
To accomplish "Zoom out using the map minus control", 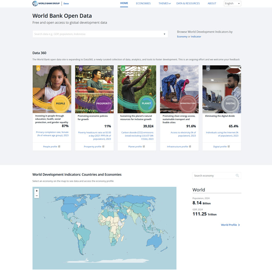I will (x=36, y=196).
